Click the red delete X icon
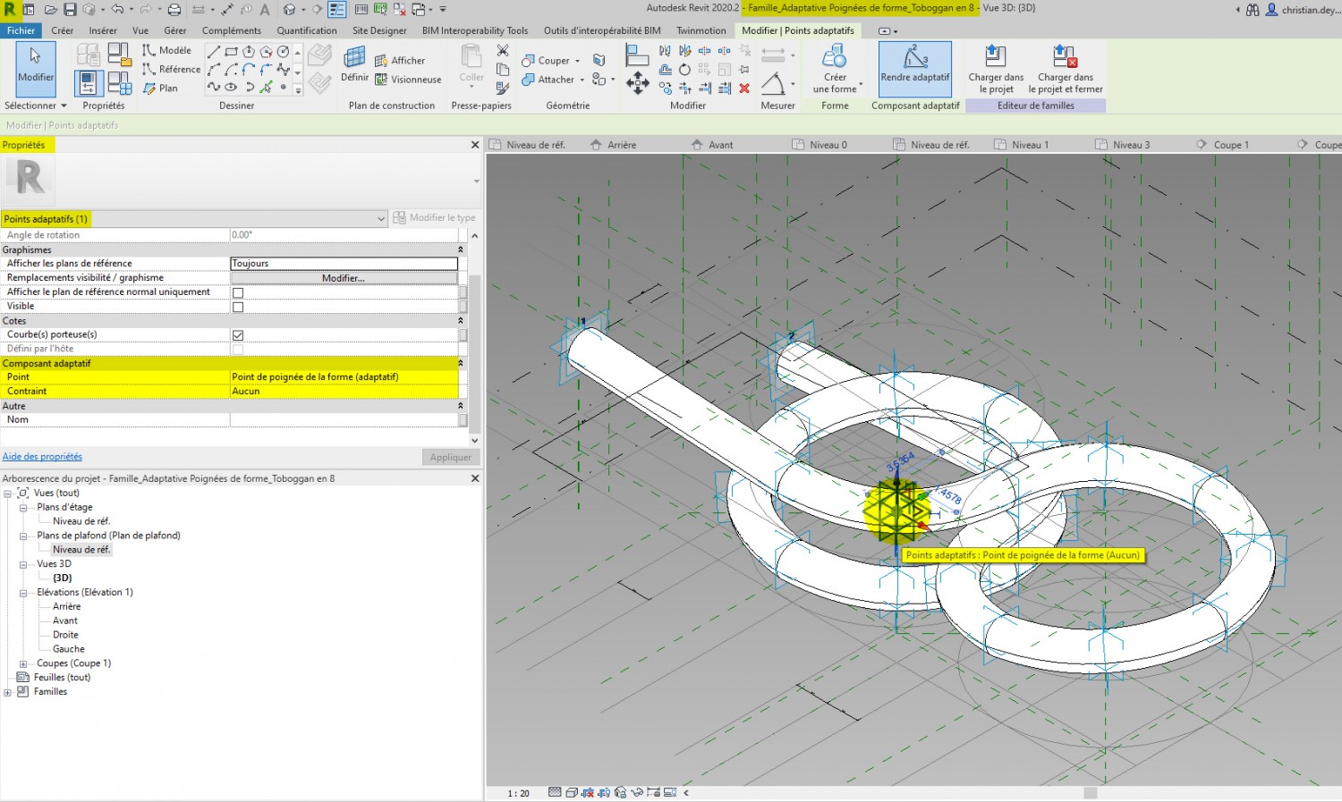This screenshot has width=1342, height=802. 744,88
